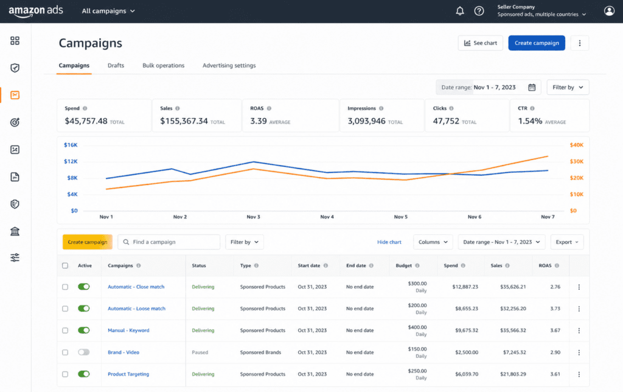Open the highlighted campaigns sidebar icon
This screenshot has height=392, width=623.
pos(15,95)
